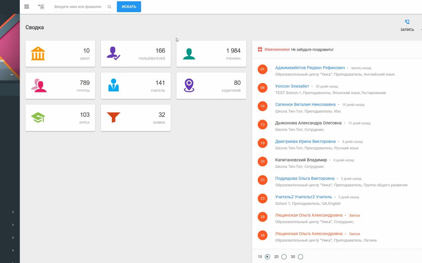
Task: Open profile of Дмитриева Ирина Викторовна
Action: (x=305, y=141)
